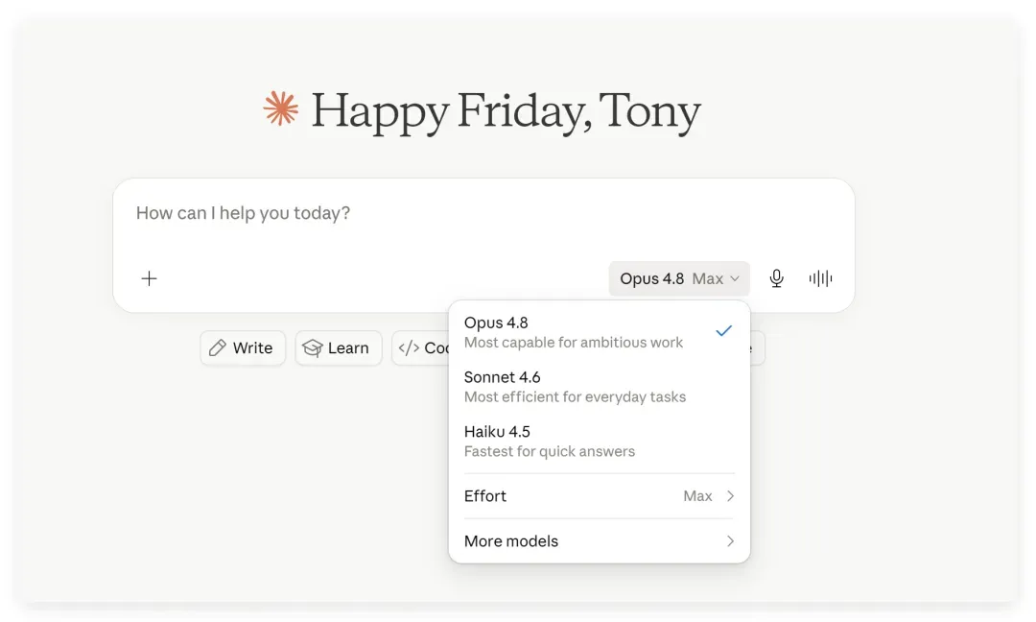Image resolution: width=1036 pixels, height=622 pixels.
Task: Expand the Effort submenu chevron
Action: [730, 495]
